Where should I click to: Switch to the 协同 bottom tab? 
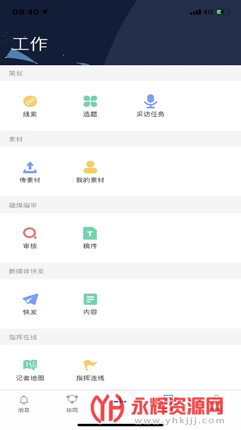coord(72,404)
